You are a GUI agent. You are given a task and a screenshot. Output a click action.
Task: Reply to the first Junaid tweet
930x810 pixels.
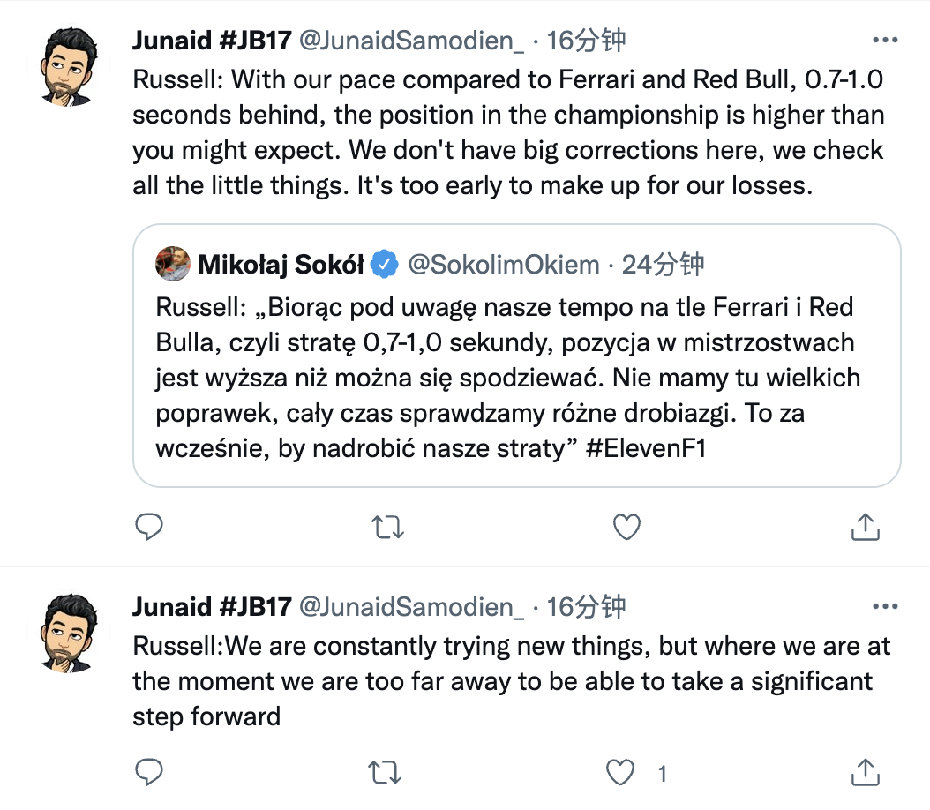click(x=149, y=527)
